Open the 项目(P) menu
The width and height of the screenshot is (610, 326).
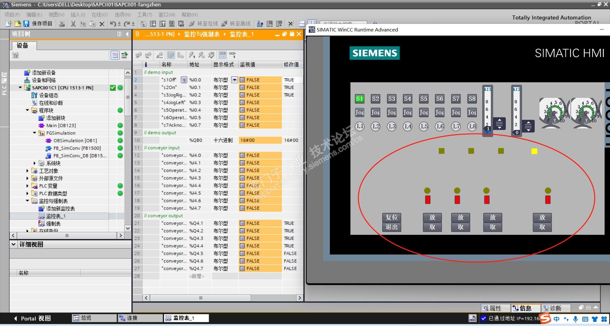12,15
